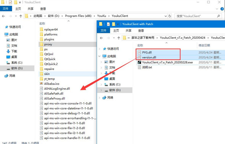Open the 共享 tab in YoukuClient window

(31, 9)
